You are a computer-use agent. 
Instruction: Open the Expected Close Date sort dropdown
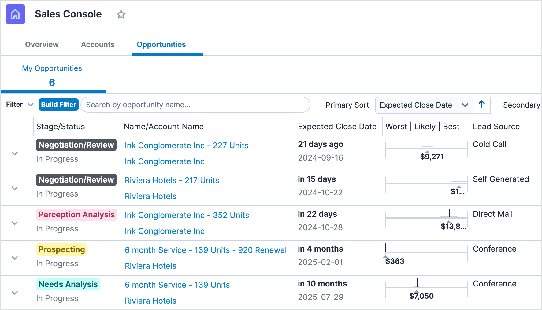coord(424,105)
